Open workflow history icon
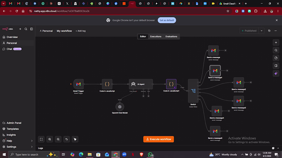Screen dimensions: 282x158 tap(269, 31)
